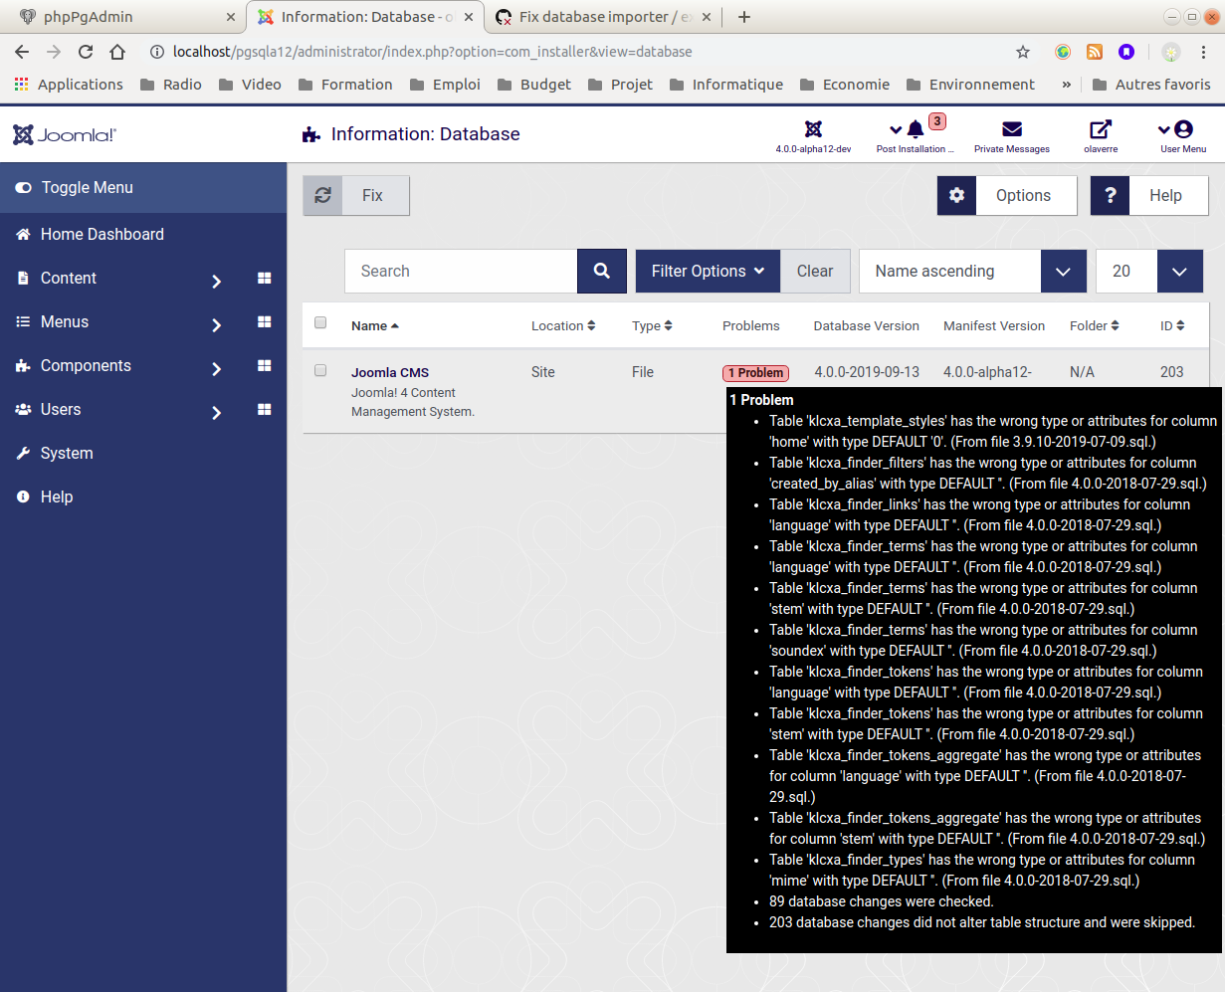
Task: Click the RSS extension icon
Action: (x=1095, y=52)
